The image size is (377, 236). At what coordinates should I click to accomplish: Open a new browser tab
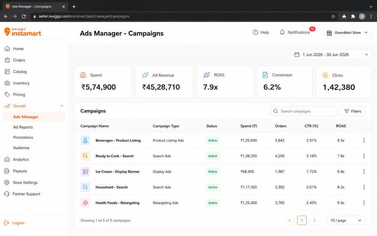pos(74,6)
